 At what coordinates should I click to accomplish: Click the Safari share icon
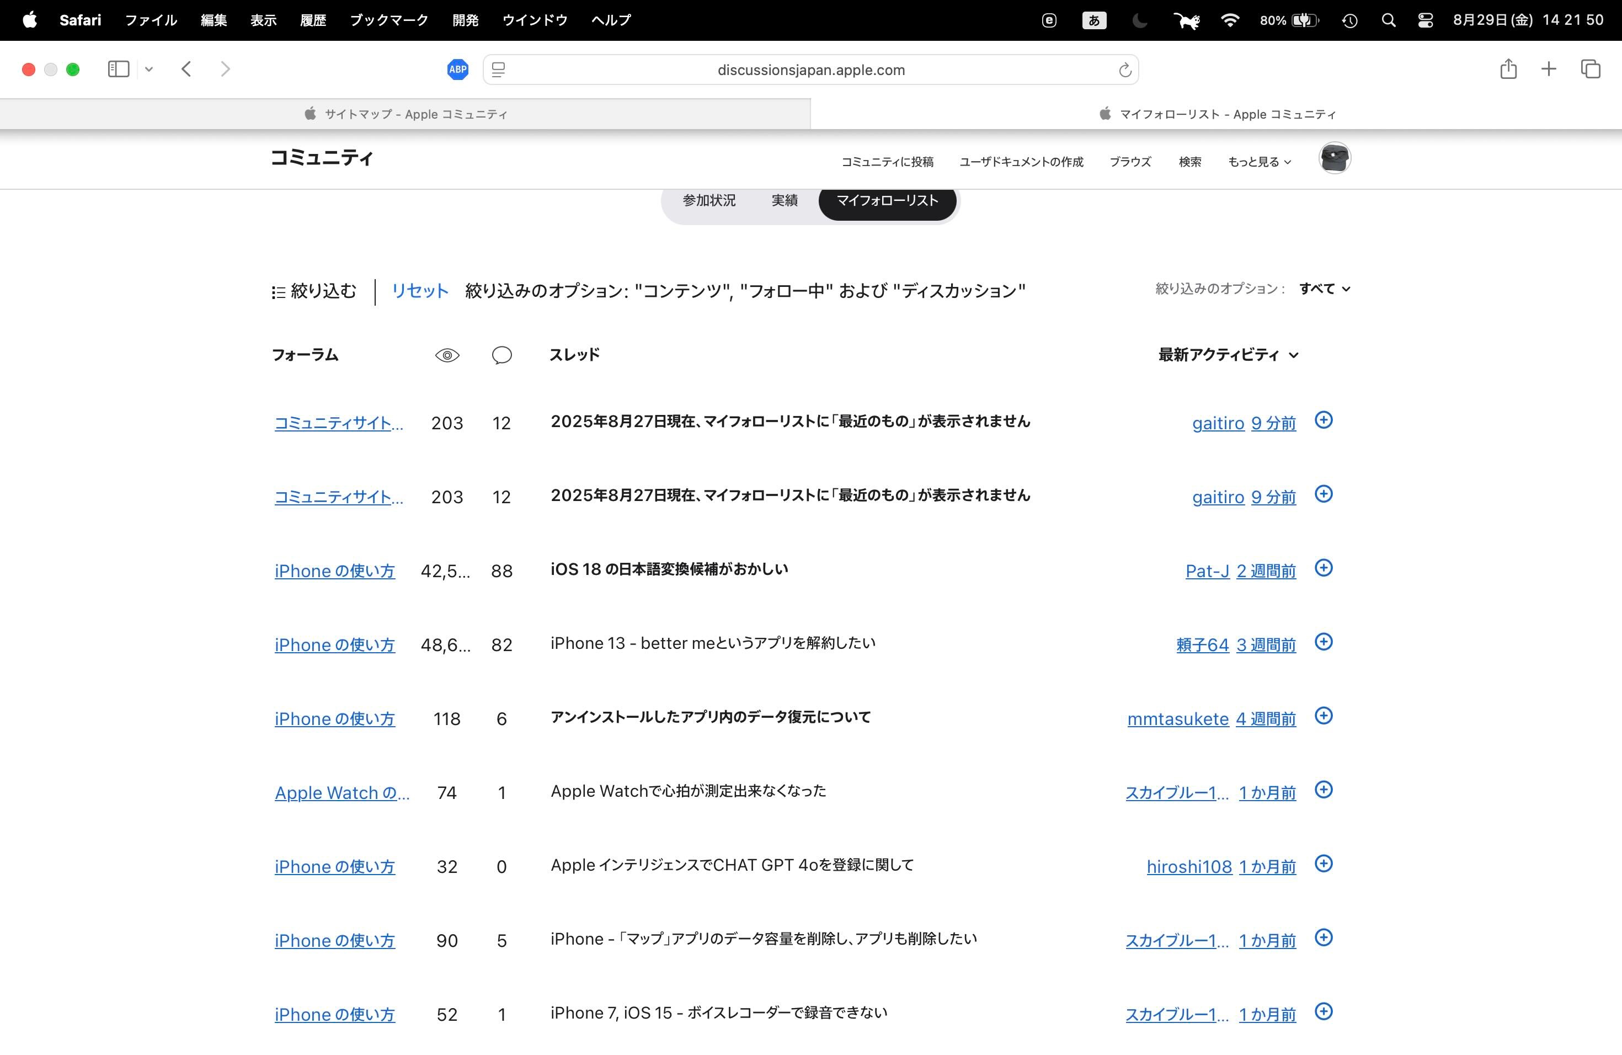(x=1507, y=70)
